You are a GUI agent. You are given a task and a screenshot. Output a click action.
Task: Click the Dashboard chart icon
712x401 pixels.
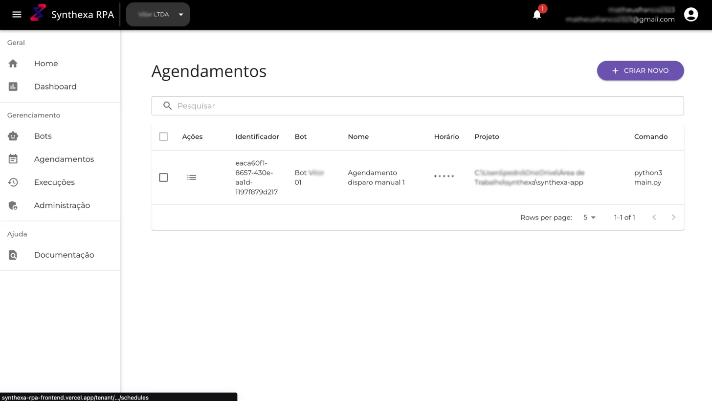[x=13, y=87]
